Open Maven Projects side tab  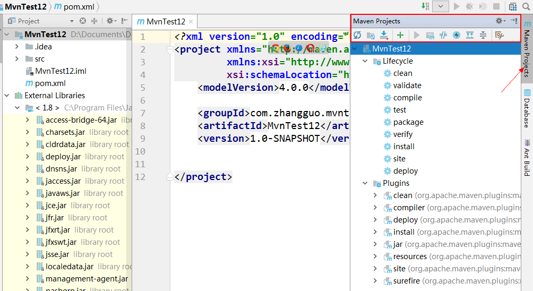527,49
